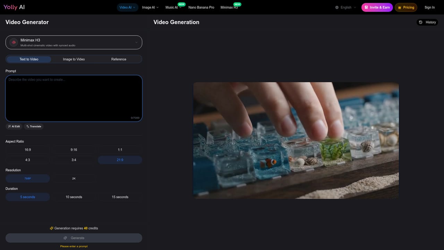Click the globe language icon
Viewport: 444px width, 250px height.
coord(337,7)
